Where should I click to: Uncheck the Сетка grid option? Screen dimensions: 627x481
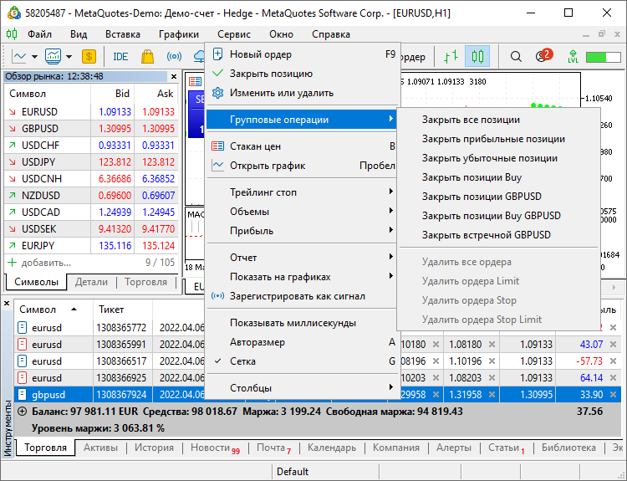point(303,361)
